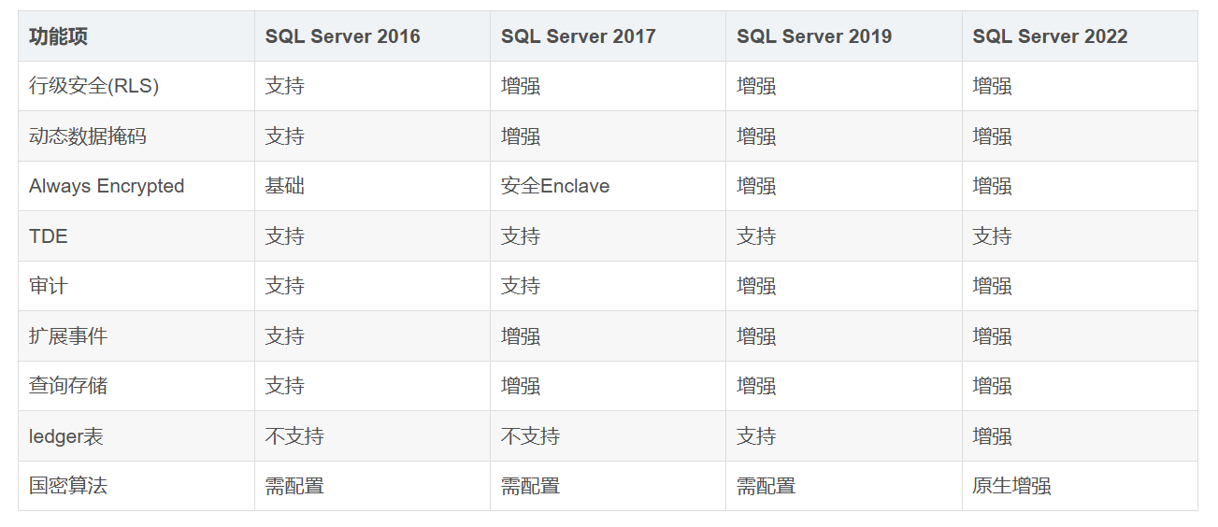This screenshot has height=527, width=1218.
Task: Click 增强 in 扩展事件 row under 2017
Action: tap(521, 336)
